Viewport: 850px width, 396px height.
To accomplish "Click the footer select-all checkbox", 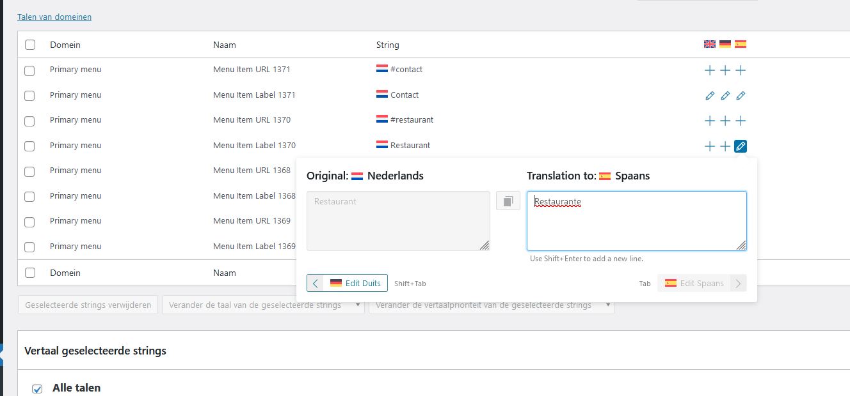I will point(30,273).
